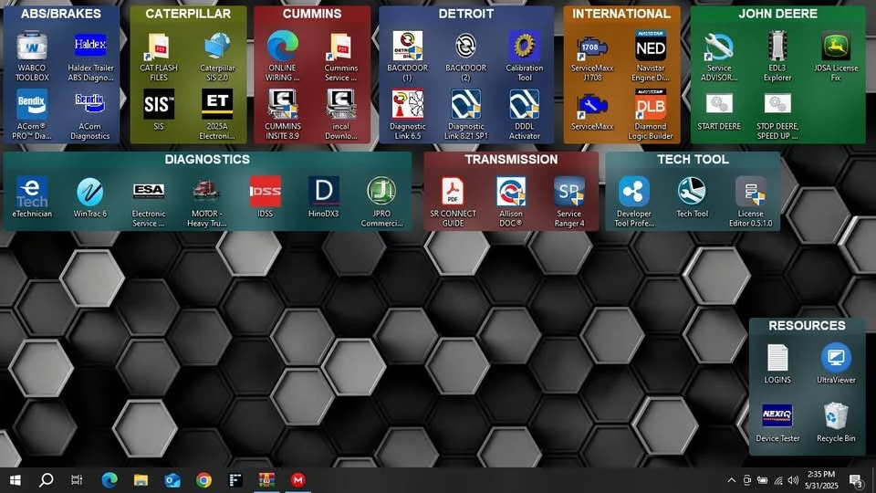Viewport: 876px width, 493px height.
Task: Launch 2025A Electronic Technician ET icon
Action: 217,115
